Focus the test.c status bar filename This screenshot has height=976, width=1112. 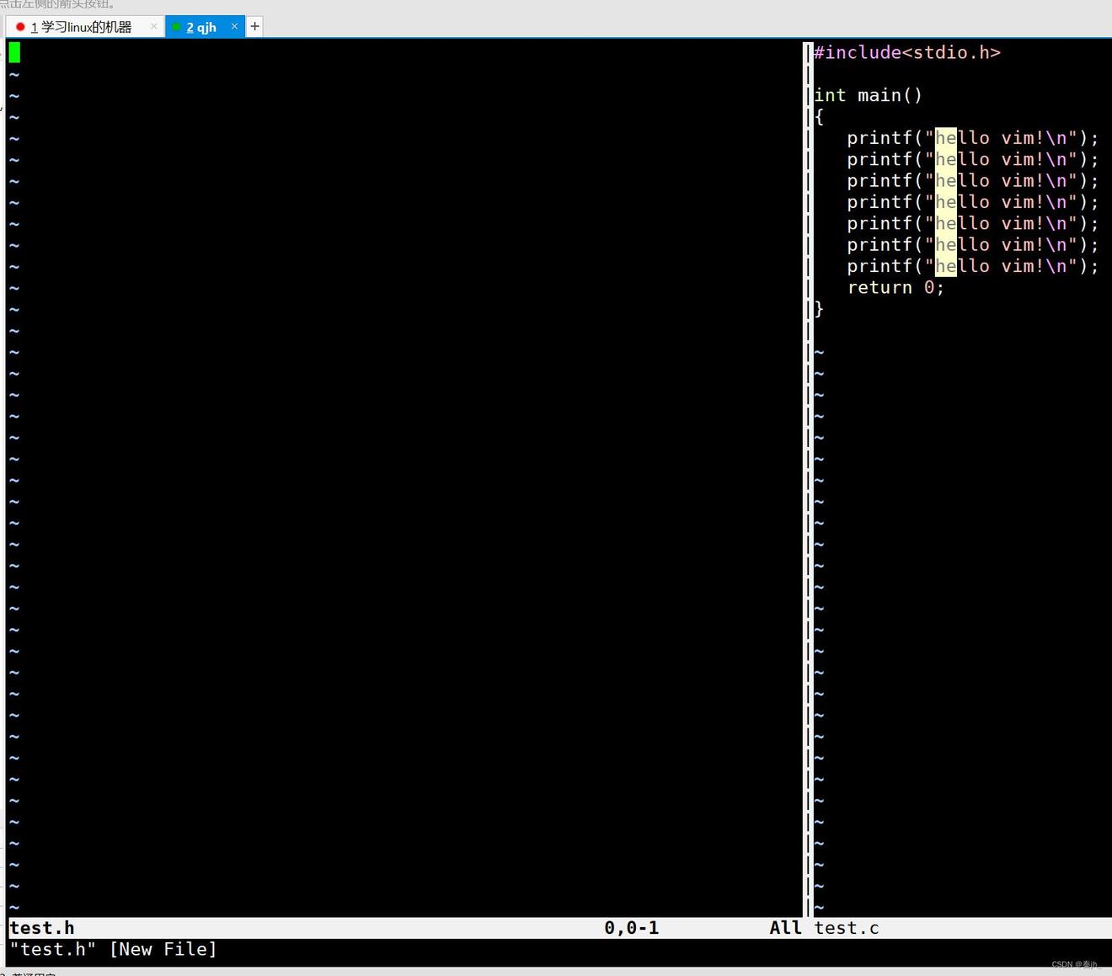846,928
